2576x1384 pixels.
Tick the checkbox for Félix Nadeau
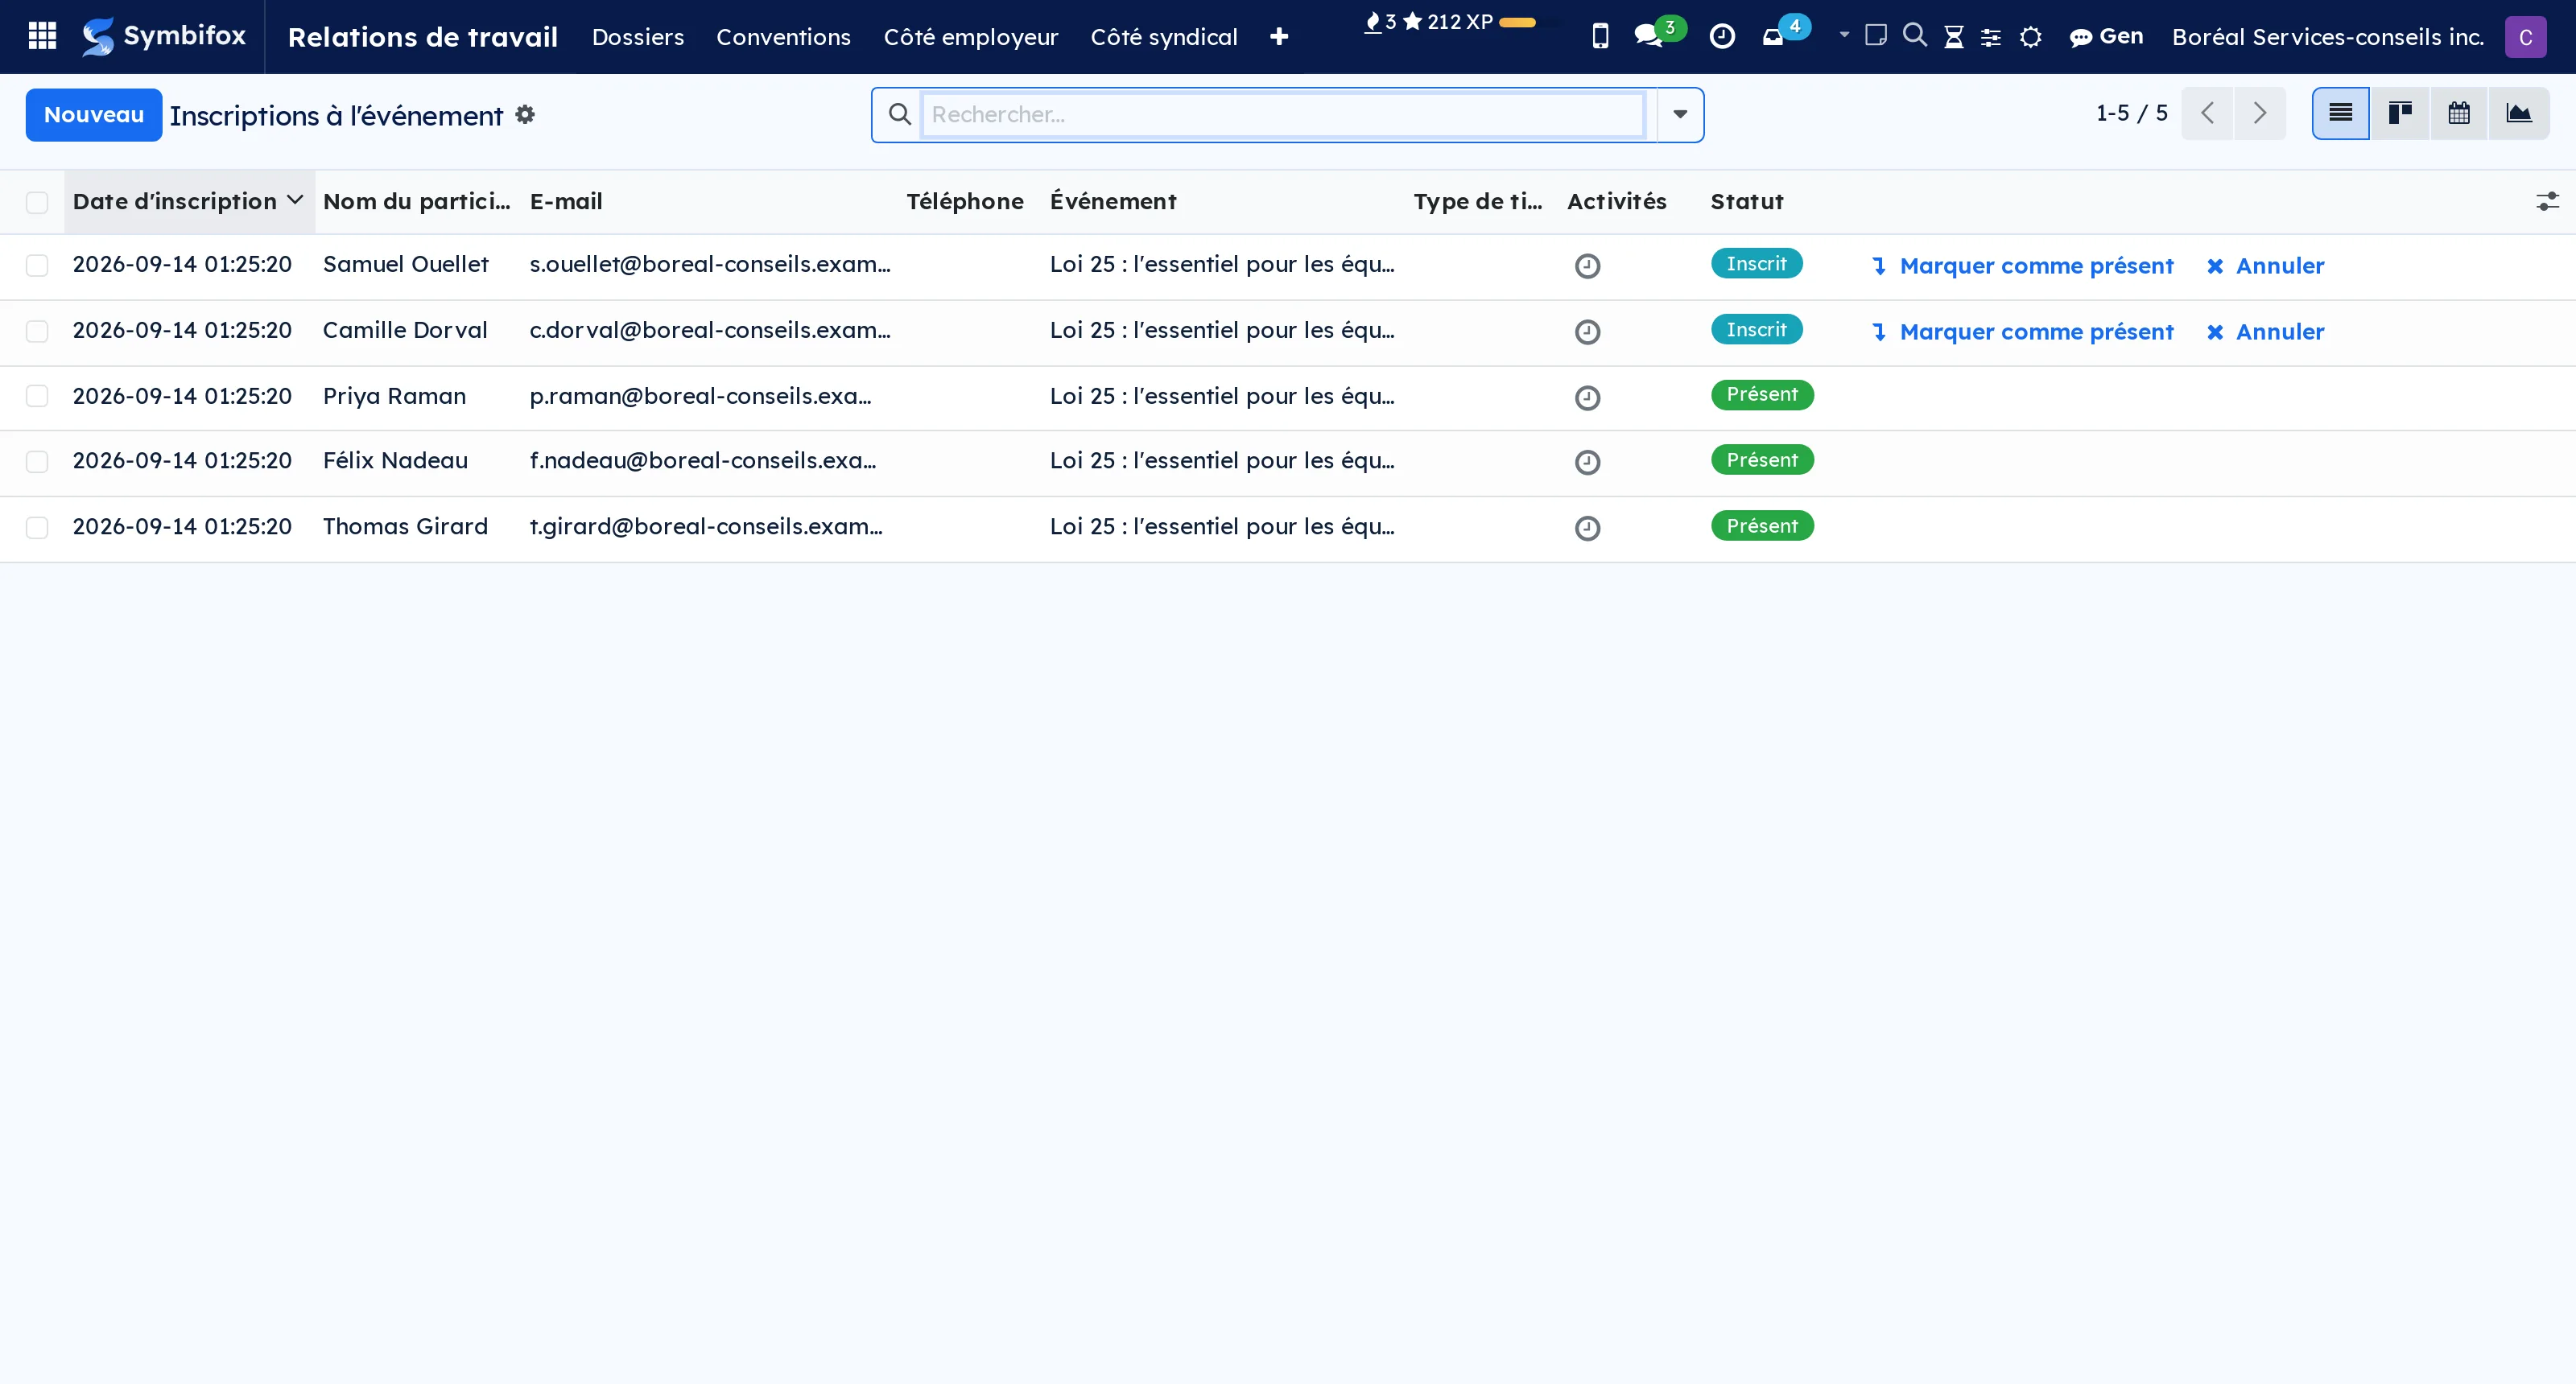click(37, 462)
